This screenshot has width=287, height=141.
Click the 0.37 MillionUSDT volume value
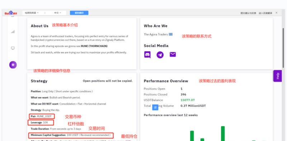pos(193,106)
